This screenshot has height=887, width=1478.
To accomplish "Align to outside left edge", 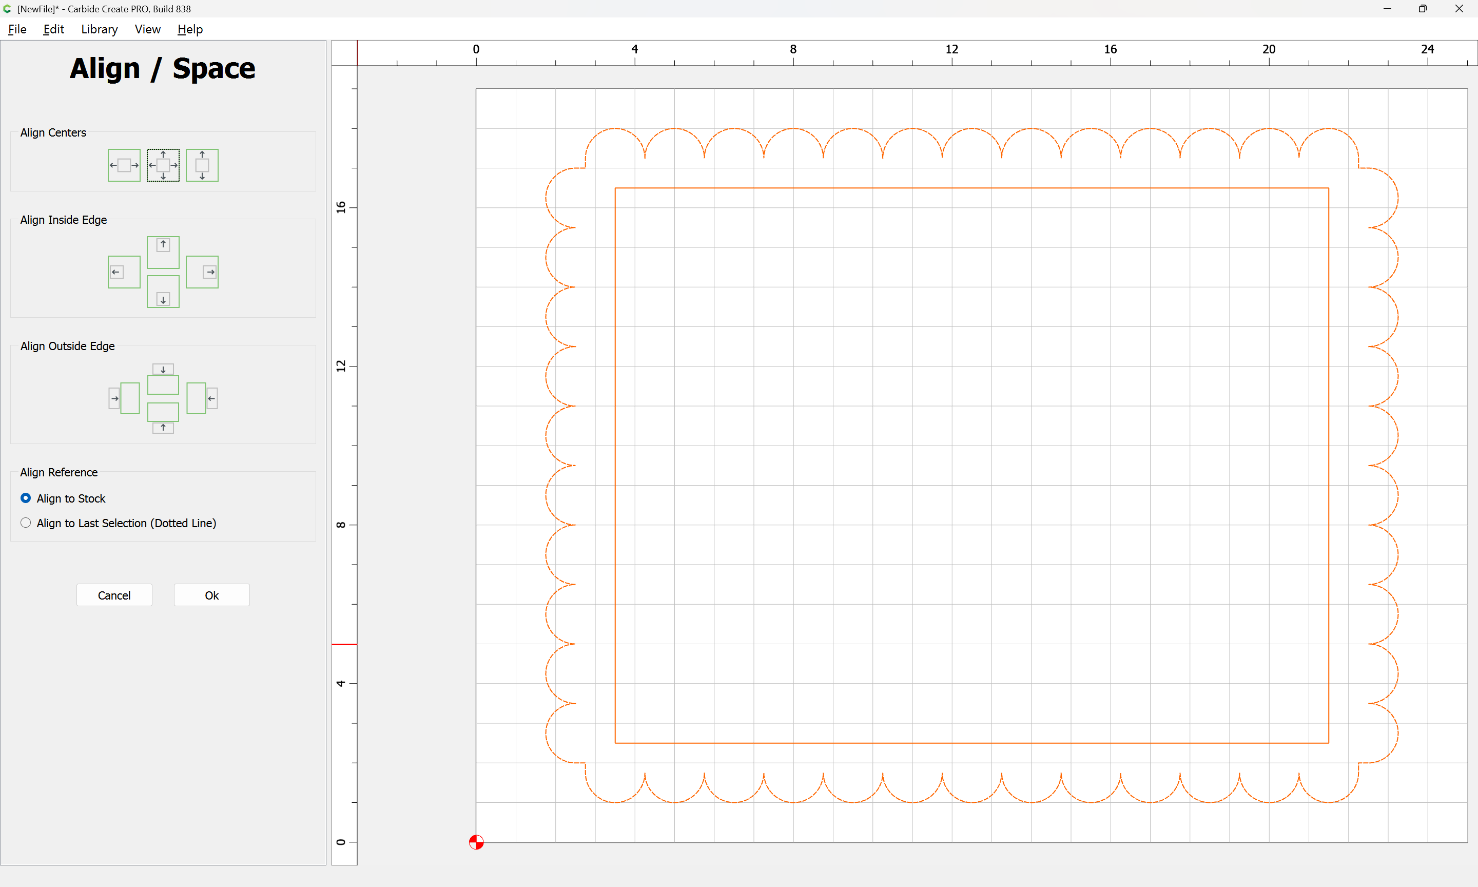I will tap(124, 398).
